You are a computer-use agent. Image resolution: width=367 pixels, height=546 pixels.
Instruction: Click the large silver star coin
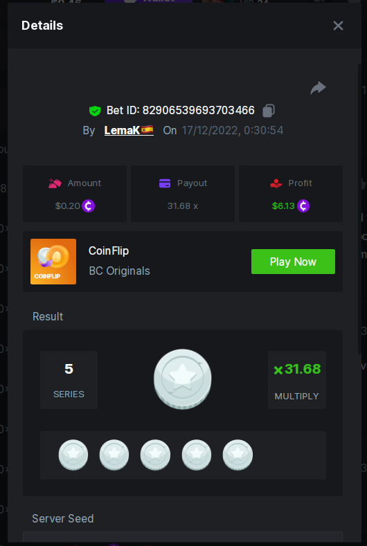pos(183,379)
